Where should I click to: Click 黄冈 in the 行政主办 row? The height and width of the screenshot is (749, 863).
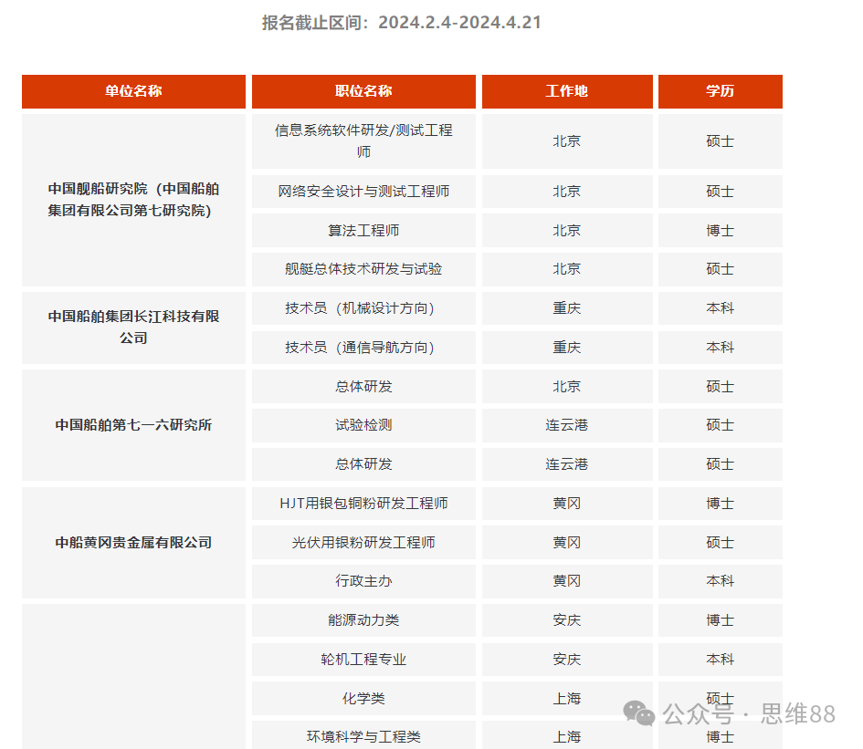(x=567, y=581)
